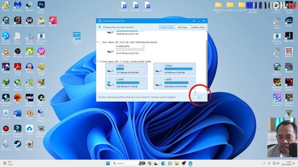Click the Next button in Disk Clone
Screen dimensions: 298x167
(x=199, y=97)
